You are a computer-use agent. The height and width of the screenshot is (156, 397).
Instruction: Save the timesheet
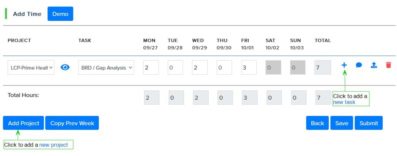tap(341, 123)
